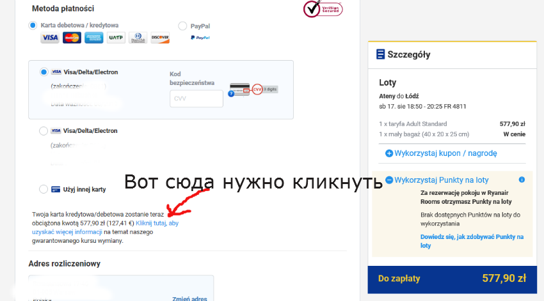Image resolution: width=544 pixels, height=301 pixels.
Task: Click the flight text 'Ateny do Łódź'
Action: pos(399,96)
